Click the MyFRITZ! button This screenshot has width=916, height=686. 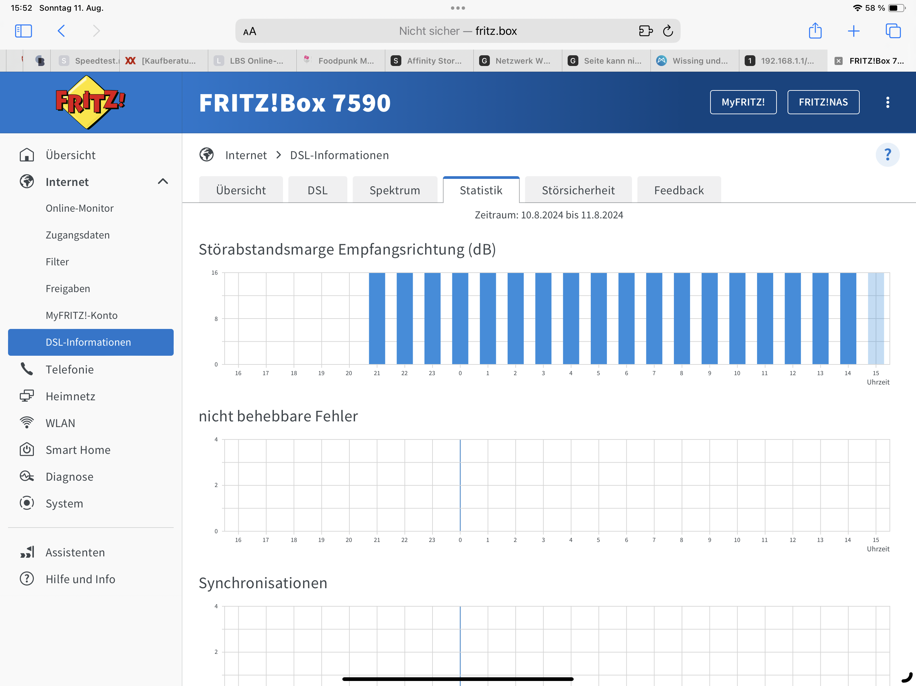pyautogui.click(x=743, y=102)
